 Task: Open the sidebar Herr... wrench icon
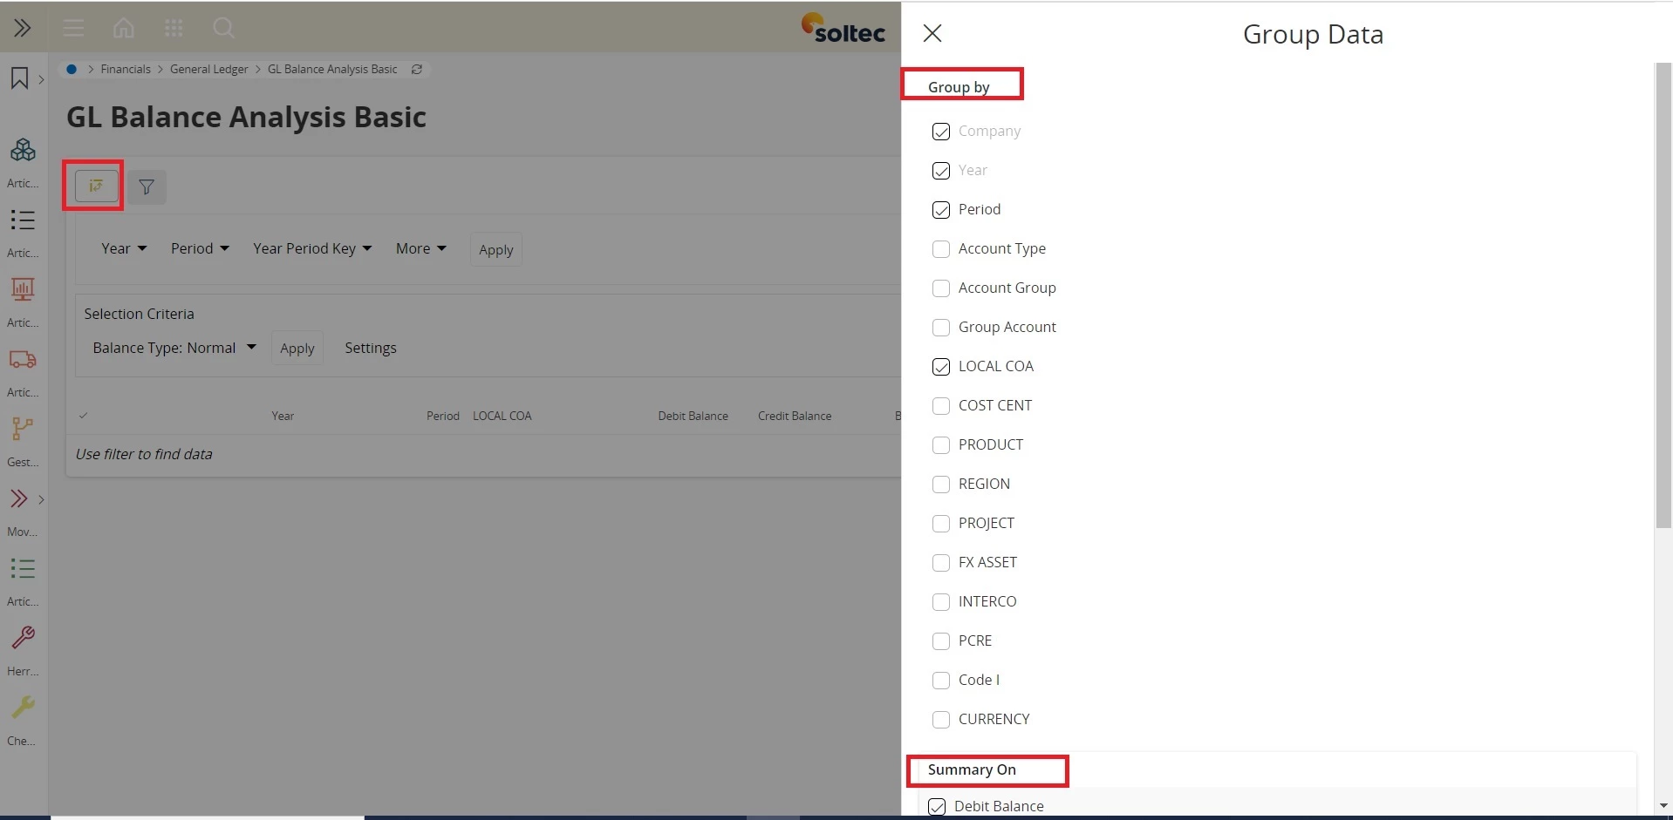coord(23,638)
